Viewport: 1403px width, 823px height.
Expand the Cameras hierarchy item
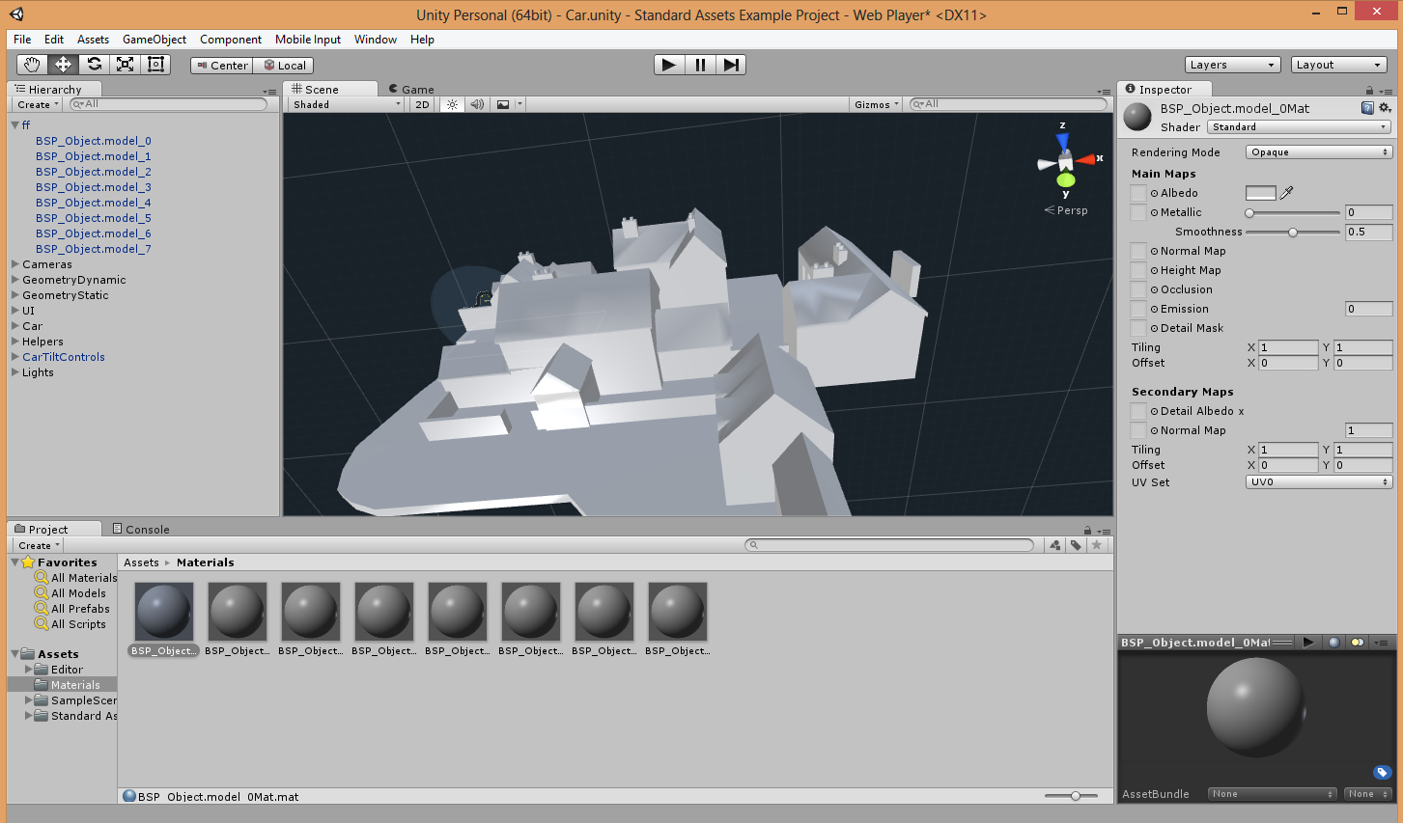click(15, 264)
